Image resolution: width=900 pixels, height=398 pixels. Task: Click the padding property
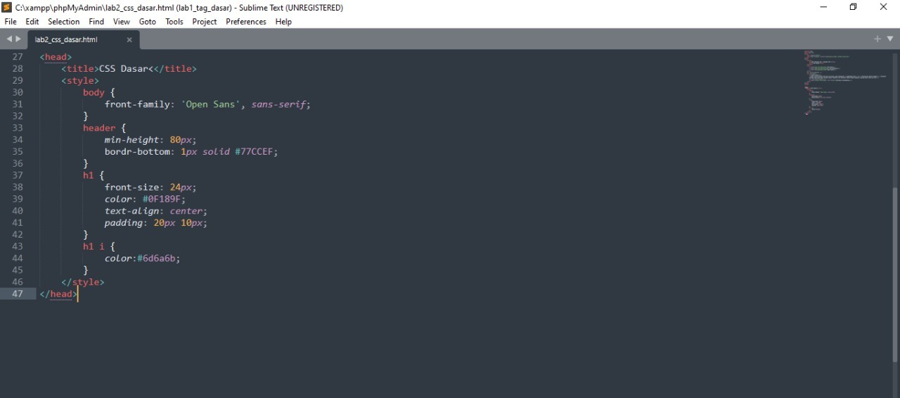(x=124, y=223)
